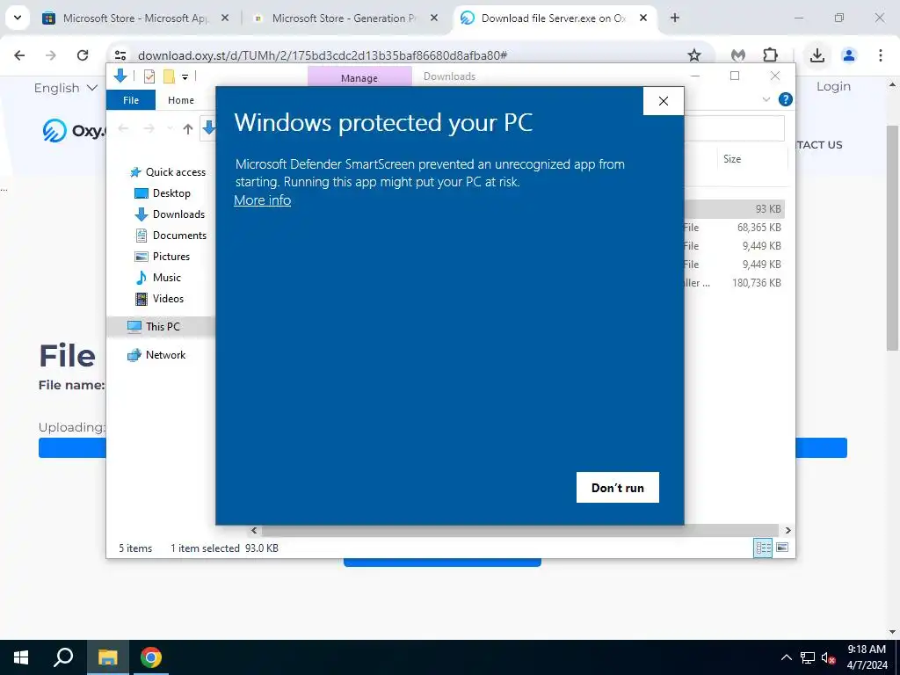The height and width of the screenshot is (675, 900).
Task: Click the Chrome address bar URL
Action: [323, 55]
